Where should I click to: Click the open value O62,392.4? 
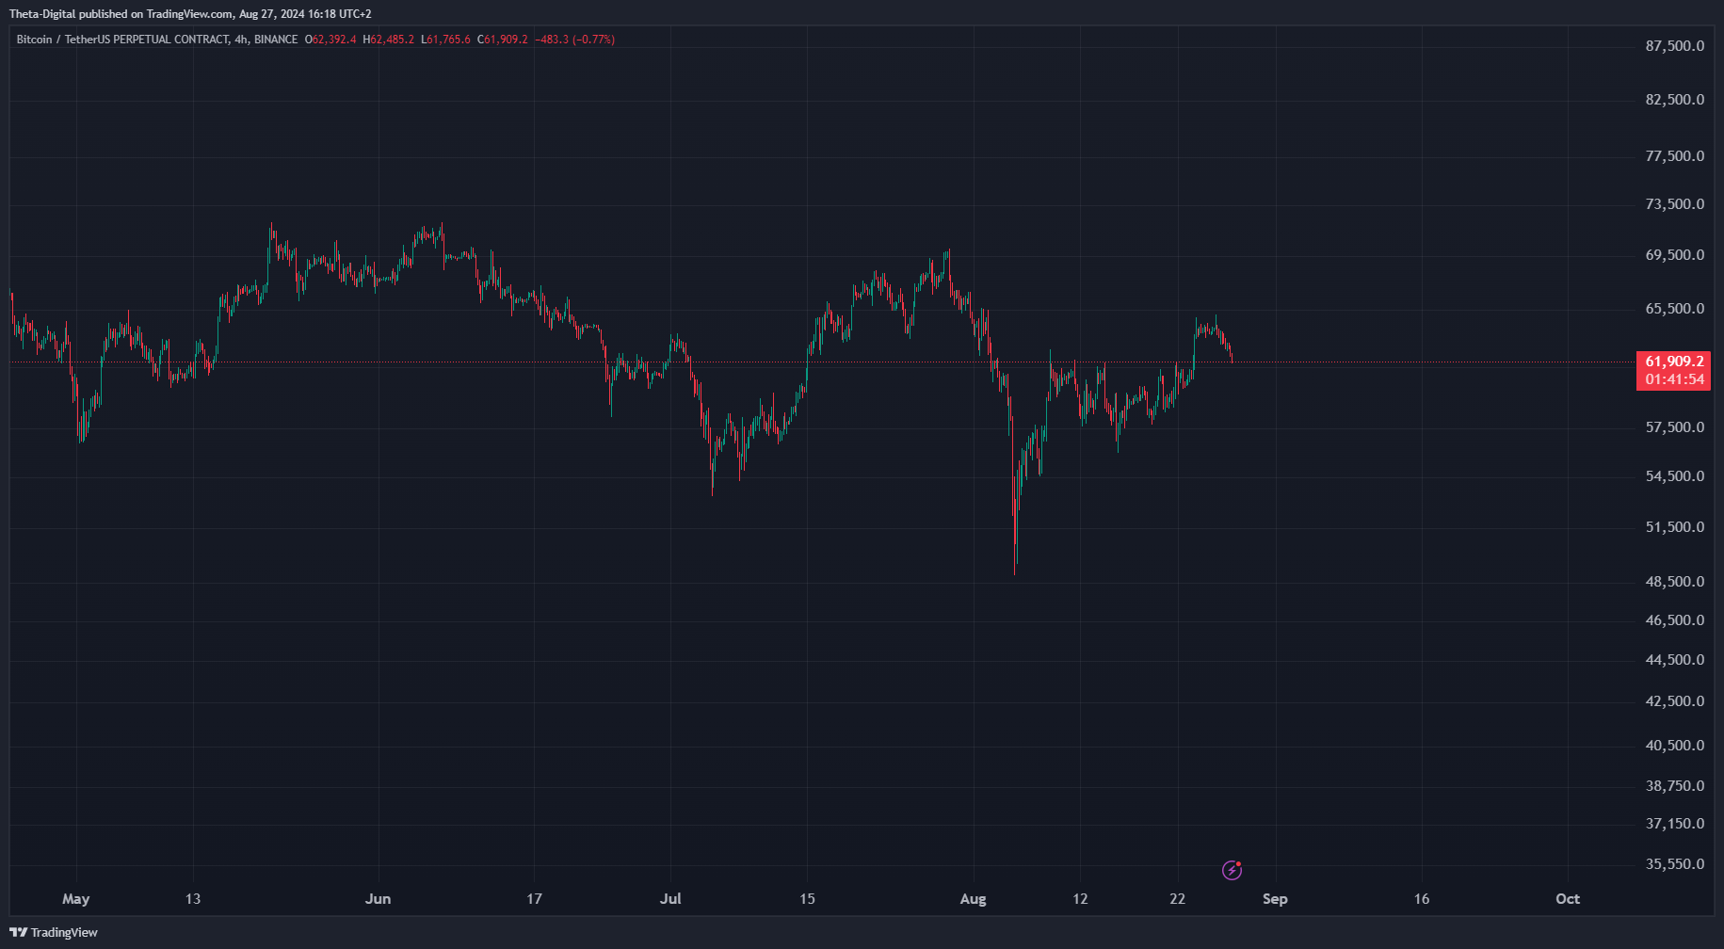pos(330,40)
